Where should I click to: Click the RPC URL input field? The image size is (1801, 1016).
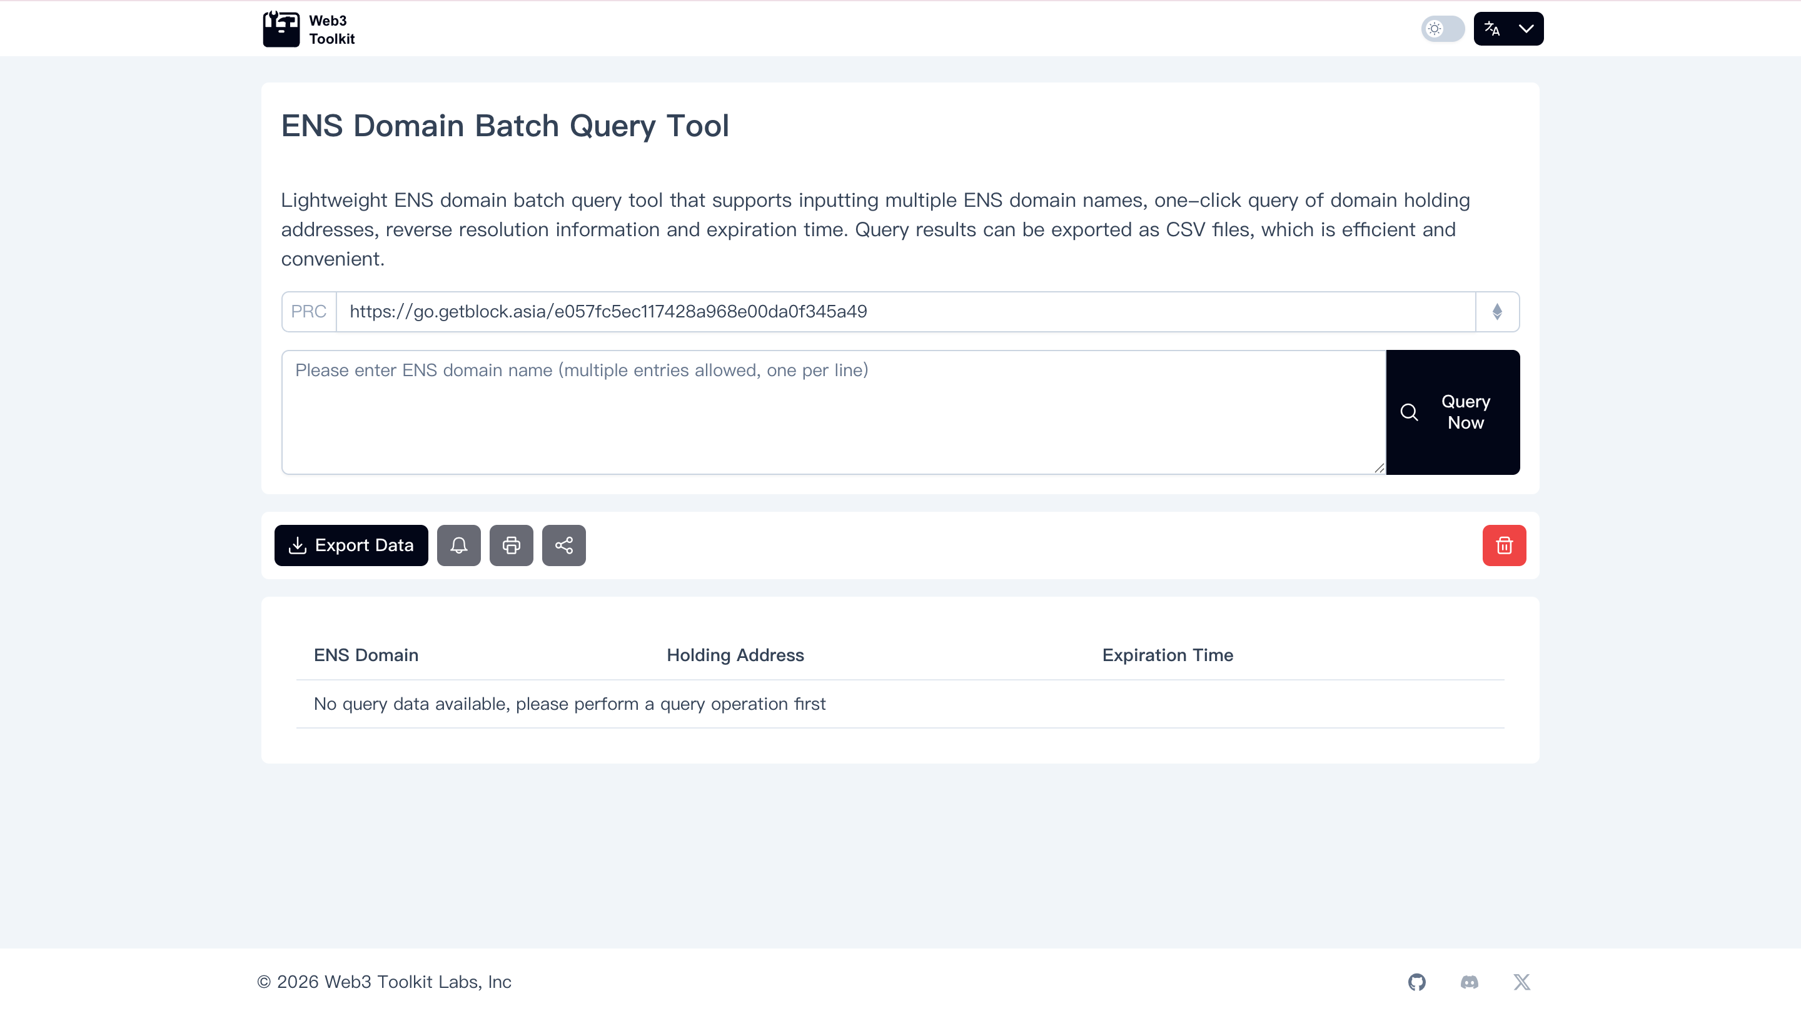905,312
